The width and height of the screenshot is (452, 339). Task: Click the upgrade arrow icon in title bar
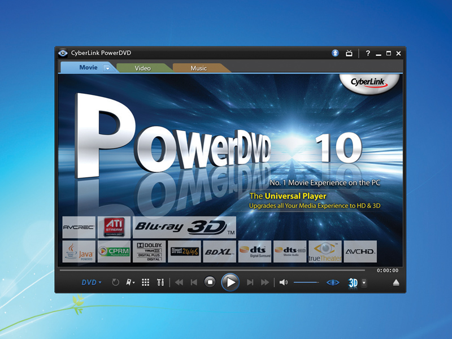click(335, 53)
